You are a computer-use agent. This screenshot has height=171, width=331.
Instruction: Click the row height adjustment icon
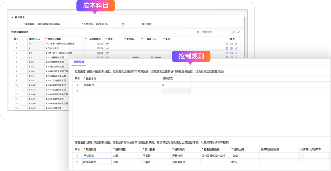pos(198,32)
